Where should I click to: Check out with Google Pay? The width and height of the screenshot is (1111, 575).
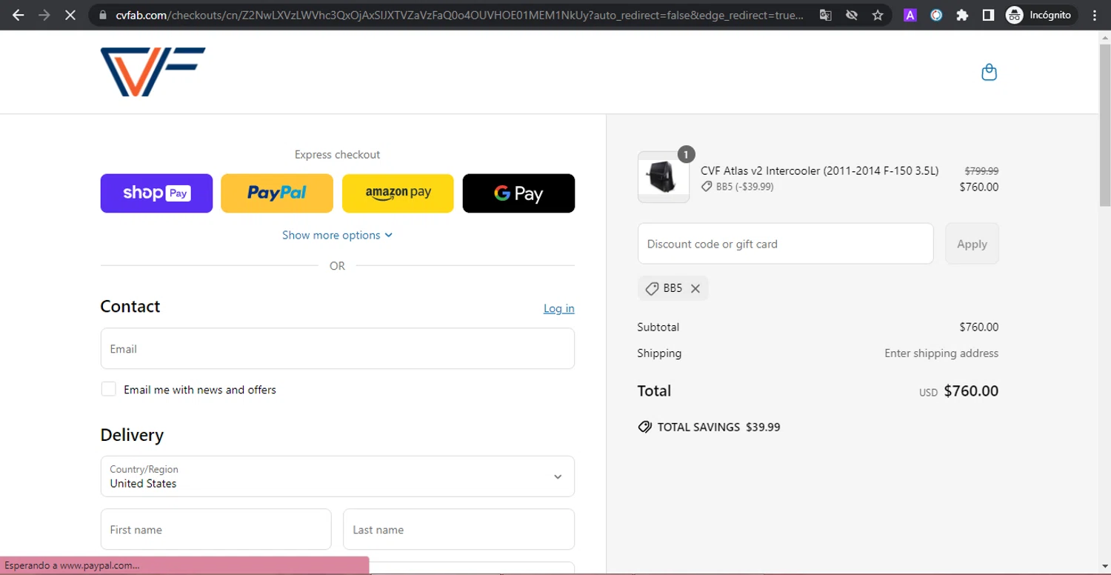pos(518,193)
